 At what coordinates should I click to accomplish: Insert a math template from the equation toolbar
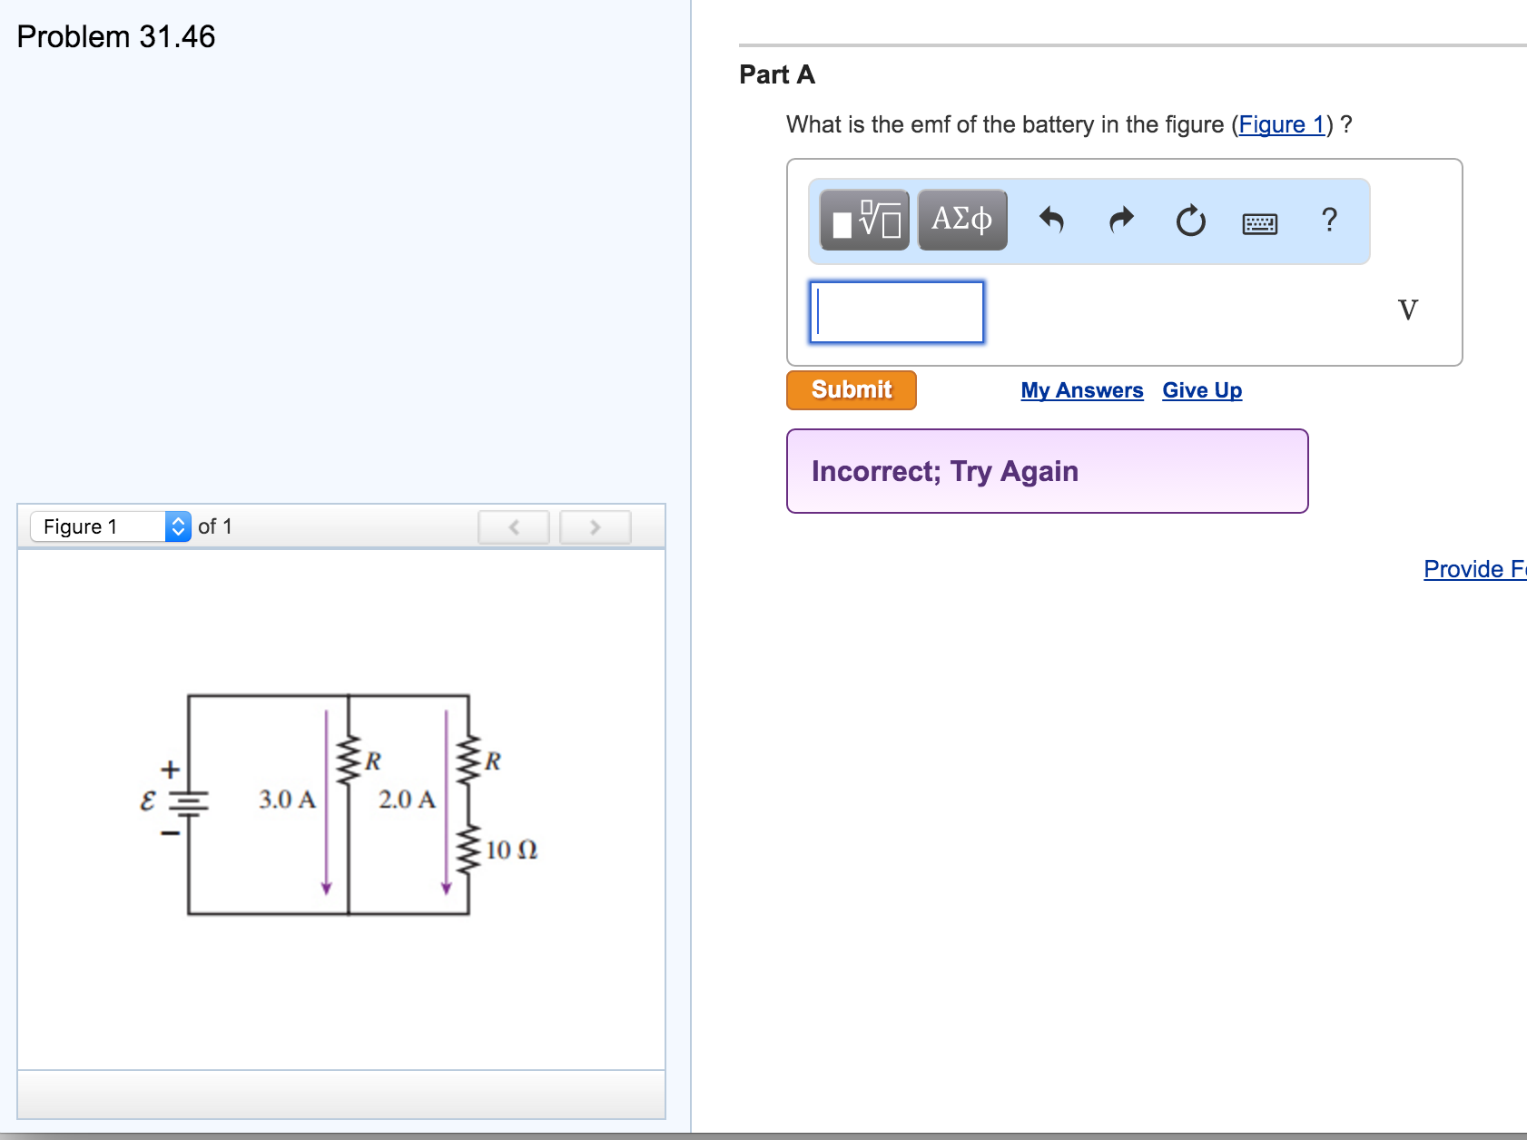coord(863,219)
